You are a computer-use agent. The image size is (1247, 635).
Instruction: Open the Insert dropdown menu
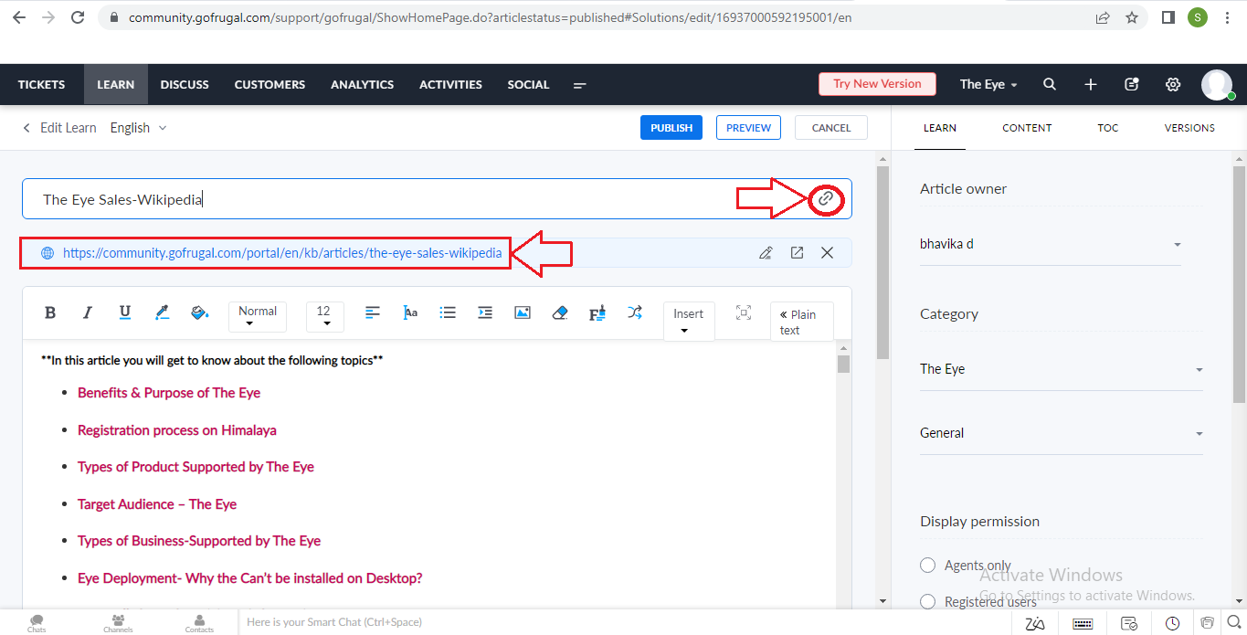[x=689, y=321]
